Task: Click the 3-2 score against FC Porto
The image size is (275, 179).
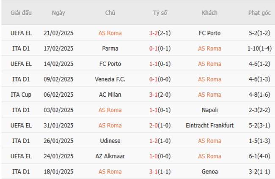Action: coord(154,33)
